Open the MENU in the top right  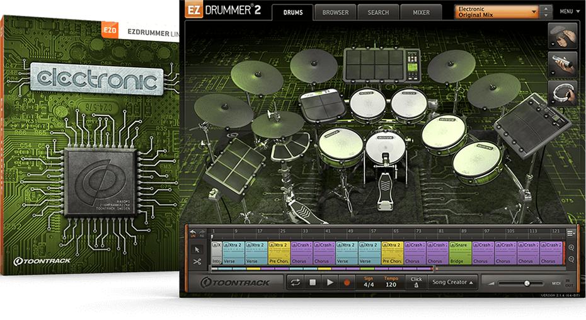click(568, 11)
